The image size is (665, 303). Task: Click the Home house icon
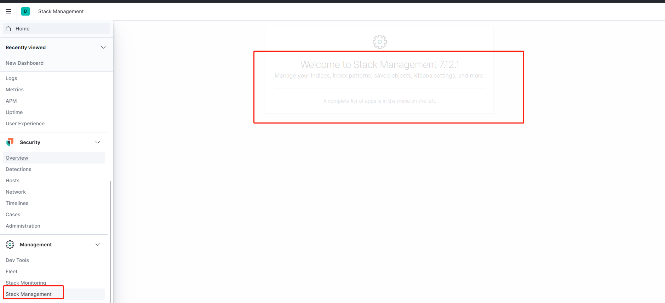[x=8, y=29]
